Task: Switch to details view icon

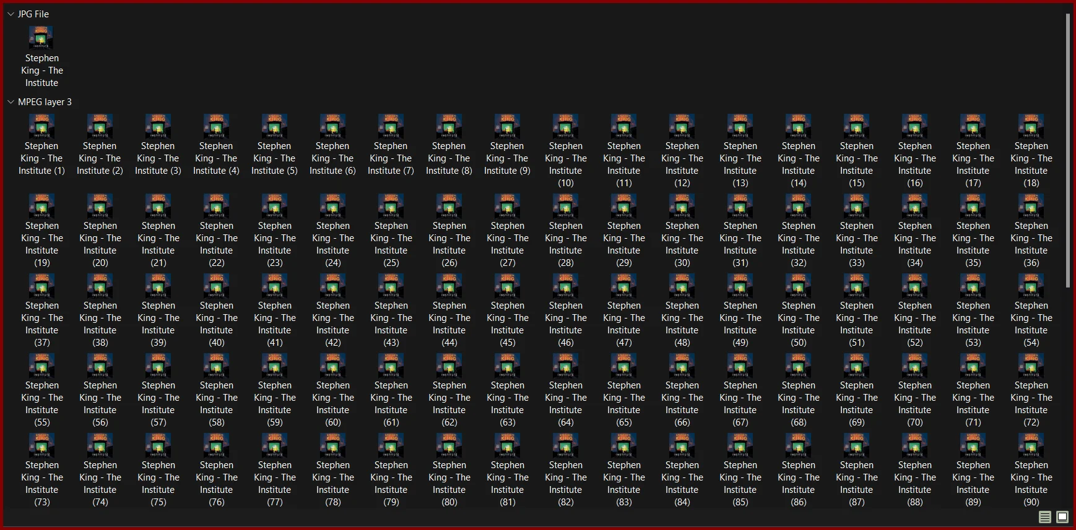Action: (x=1045, y=517)
